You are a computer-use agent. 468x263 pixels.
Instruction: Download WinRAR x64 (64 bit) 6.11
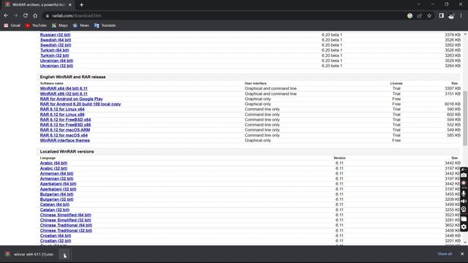64,88
